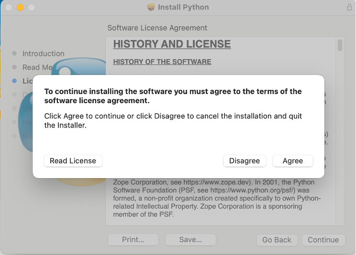Image resolution: width=356 pixels, height=255 pixels.
Task: Open the Read License button
Action: click(73, 161)
